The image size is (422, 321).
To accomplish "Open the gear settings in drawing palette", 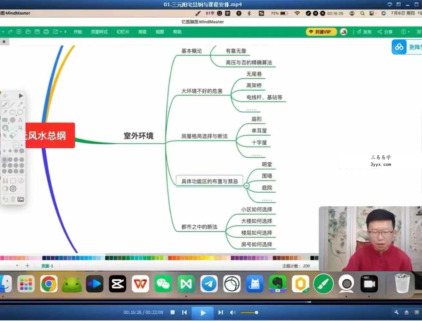I will (x=13, y=189).
